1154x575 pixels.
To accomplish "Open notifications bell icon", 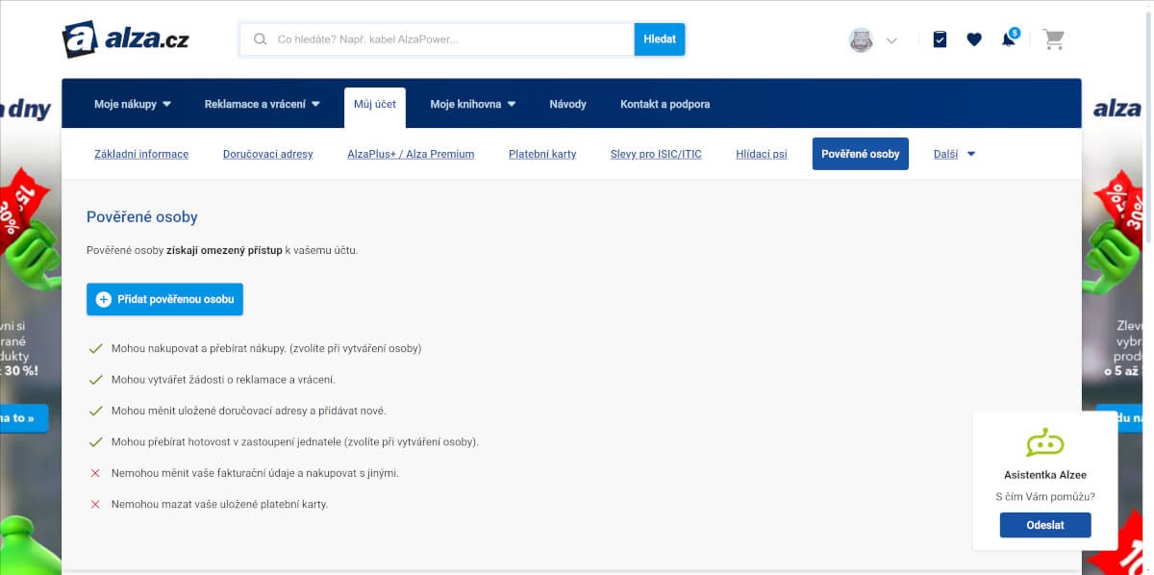I will tap(1008, 39).
